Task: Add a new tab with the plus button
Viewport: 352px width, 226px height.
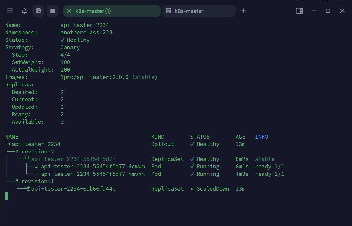Action: (x=244, y=11)
